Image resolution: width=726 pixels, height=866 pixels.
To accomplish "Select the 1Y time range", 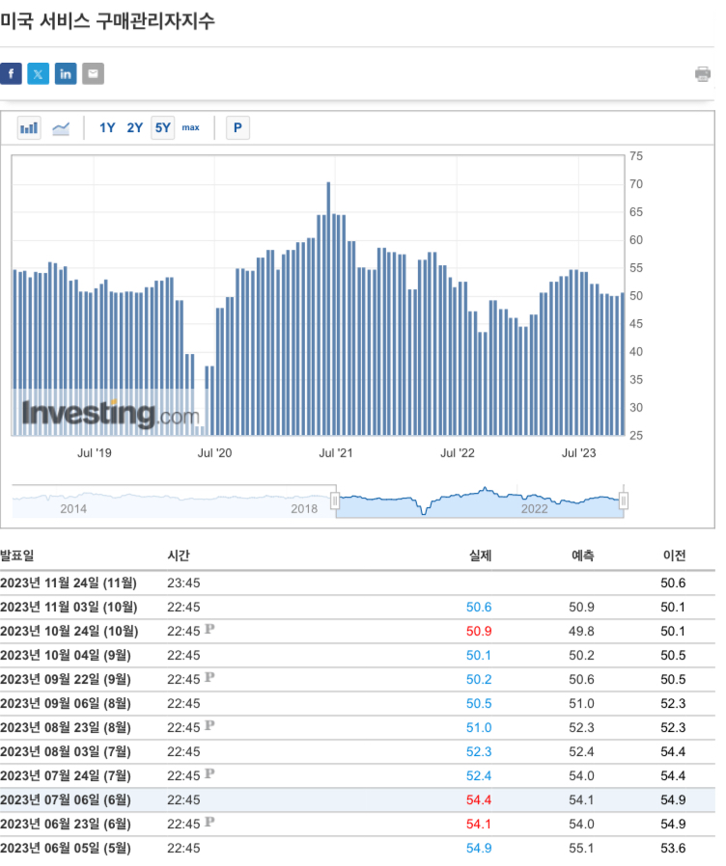I will pos(107,128).
